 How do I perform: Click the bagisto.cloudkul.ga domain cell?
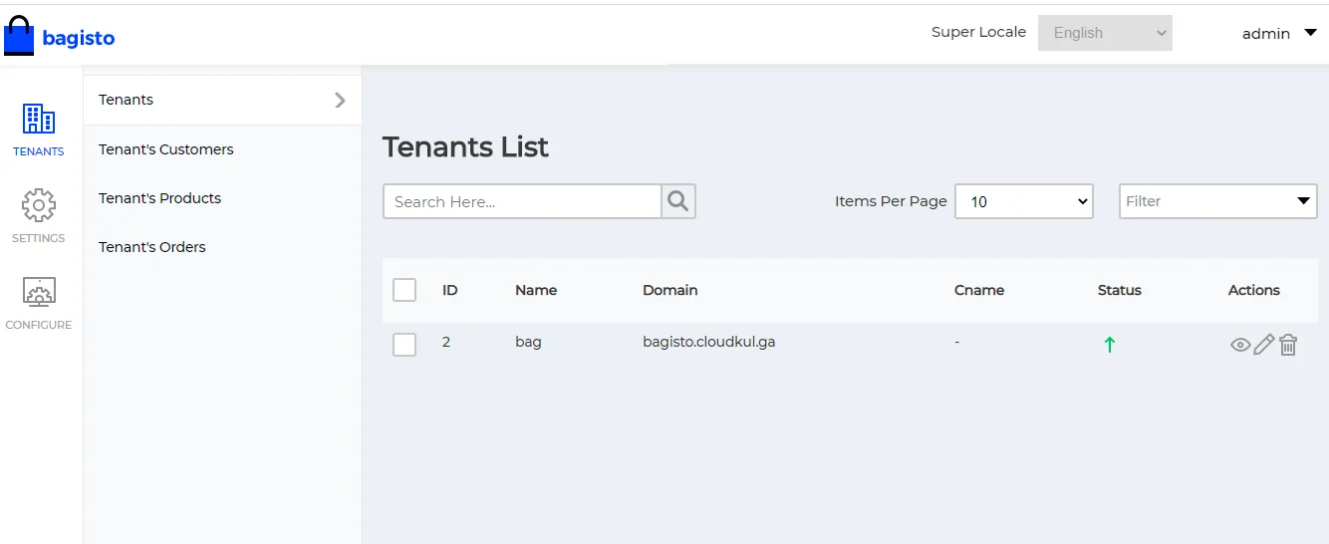click(709, 342)
